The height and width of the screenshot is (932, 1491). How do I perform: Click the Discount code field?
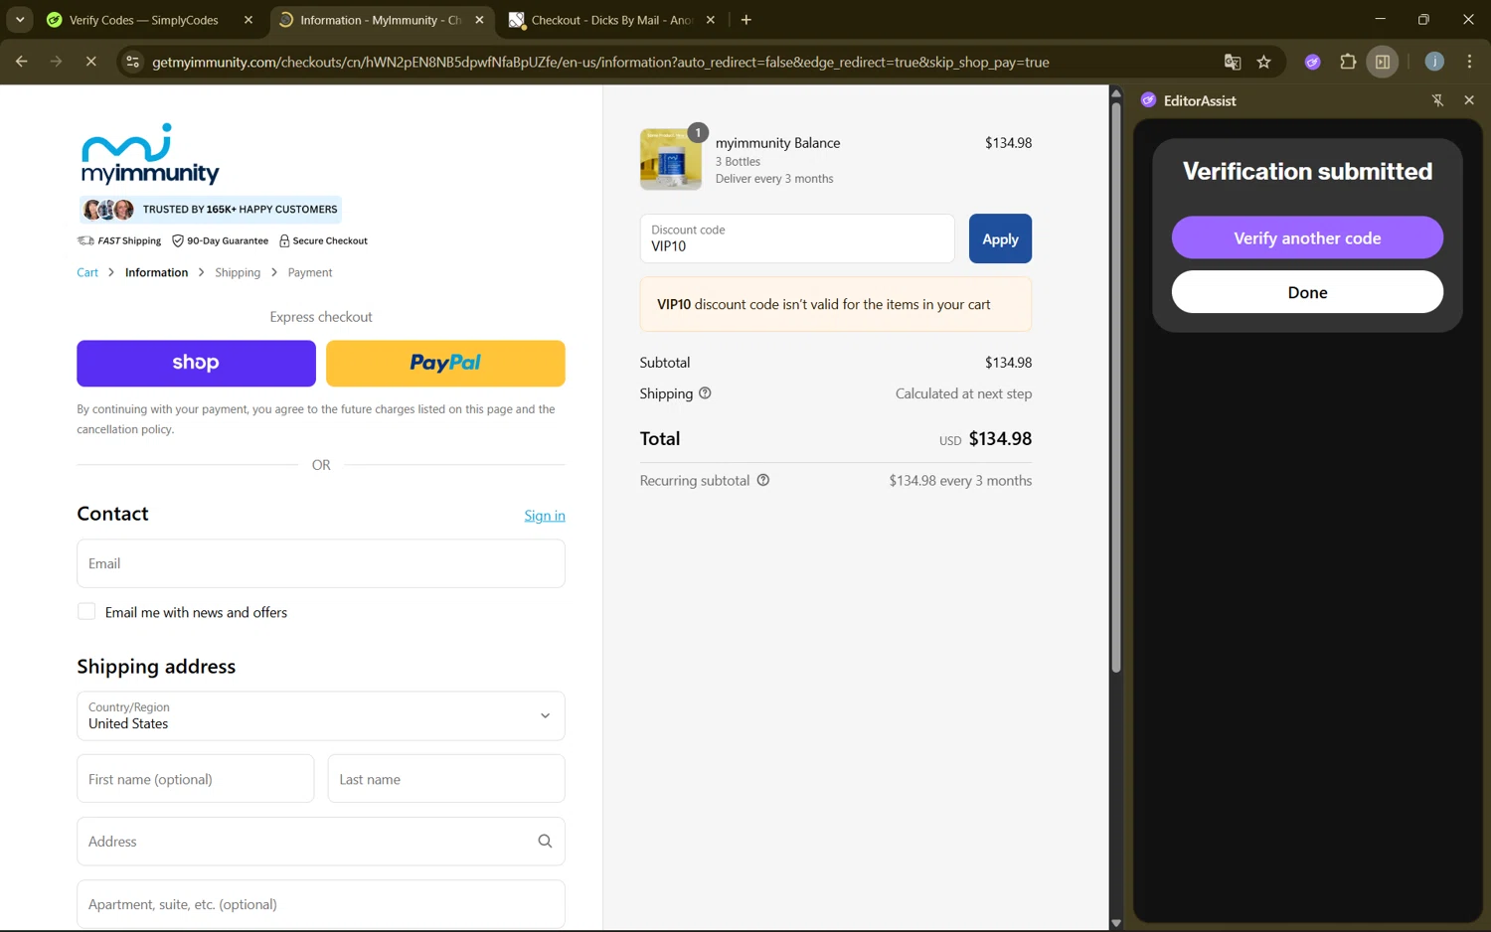point(797,238)
